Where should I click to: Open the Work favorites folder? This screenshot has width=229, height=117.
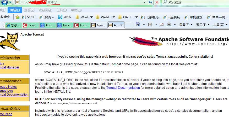click(x=84, y=17)
